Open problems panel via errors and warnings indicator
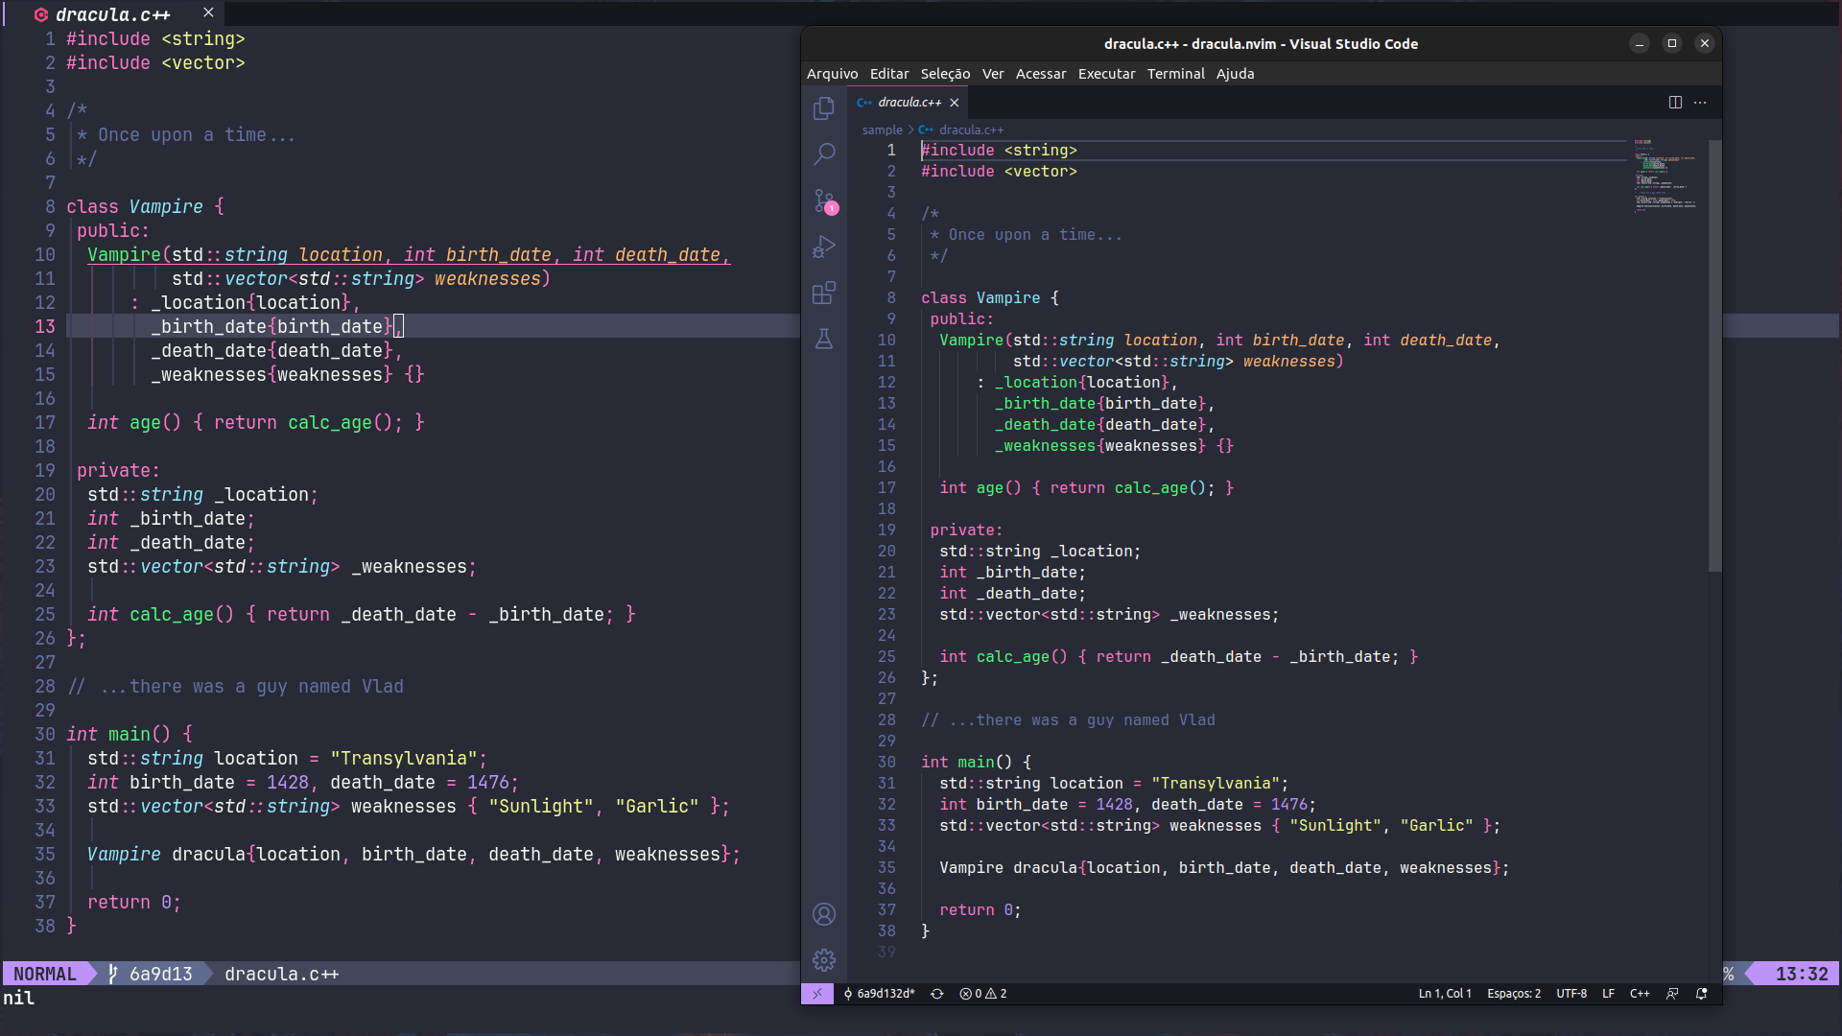 [x=983, y=994]
